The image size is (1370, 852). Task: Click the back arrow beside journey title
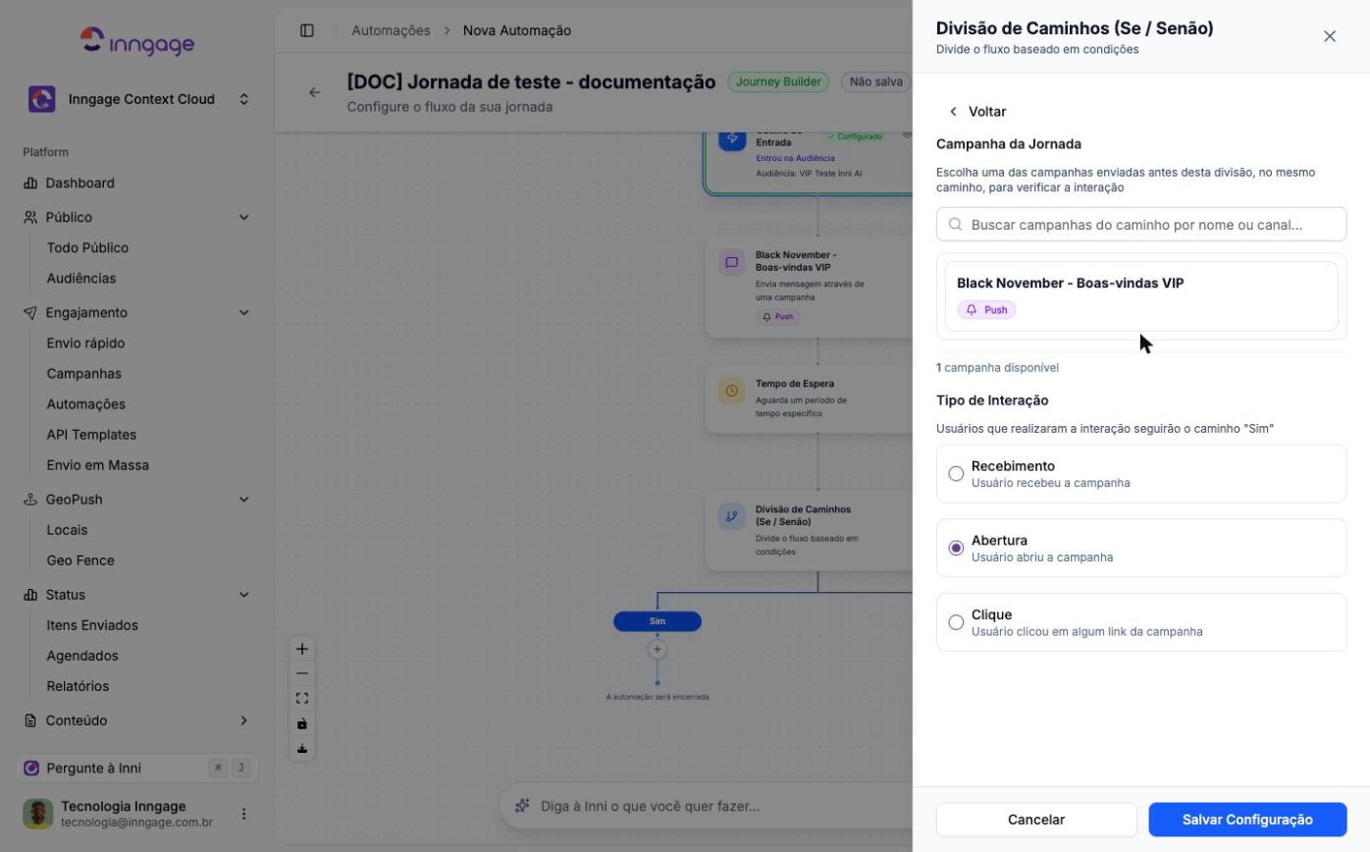point(314,92)
